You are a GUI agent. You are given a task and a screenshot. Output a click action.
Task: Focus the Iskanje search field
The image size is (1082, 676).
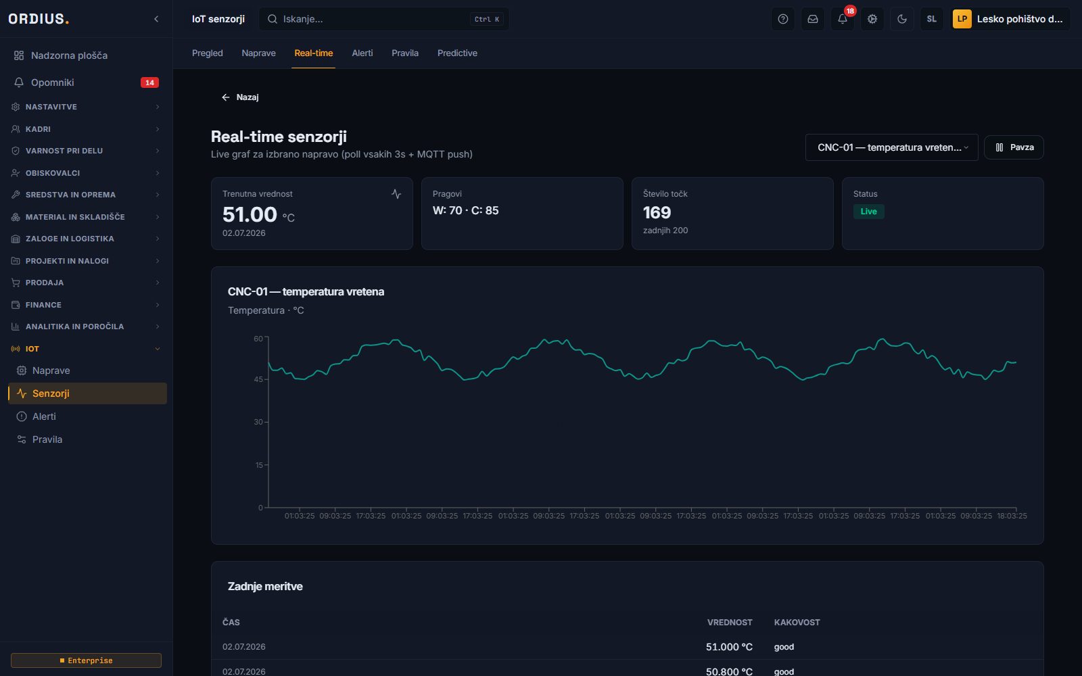[x=383, y=19]
